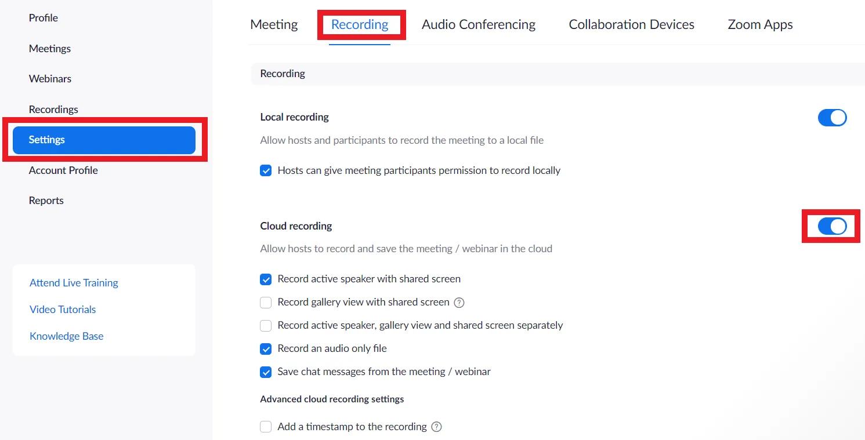Disable the Local recording toggle
This screenshot has width=865, height=440.
coord(833,117)
